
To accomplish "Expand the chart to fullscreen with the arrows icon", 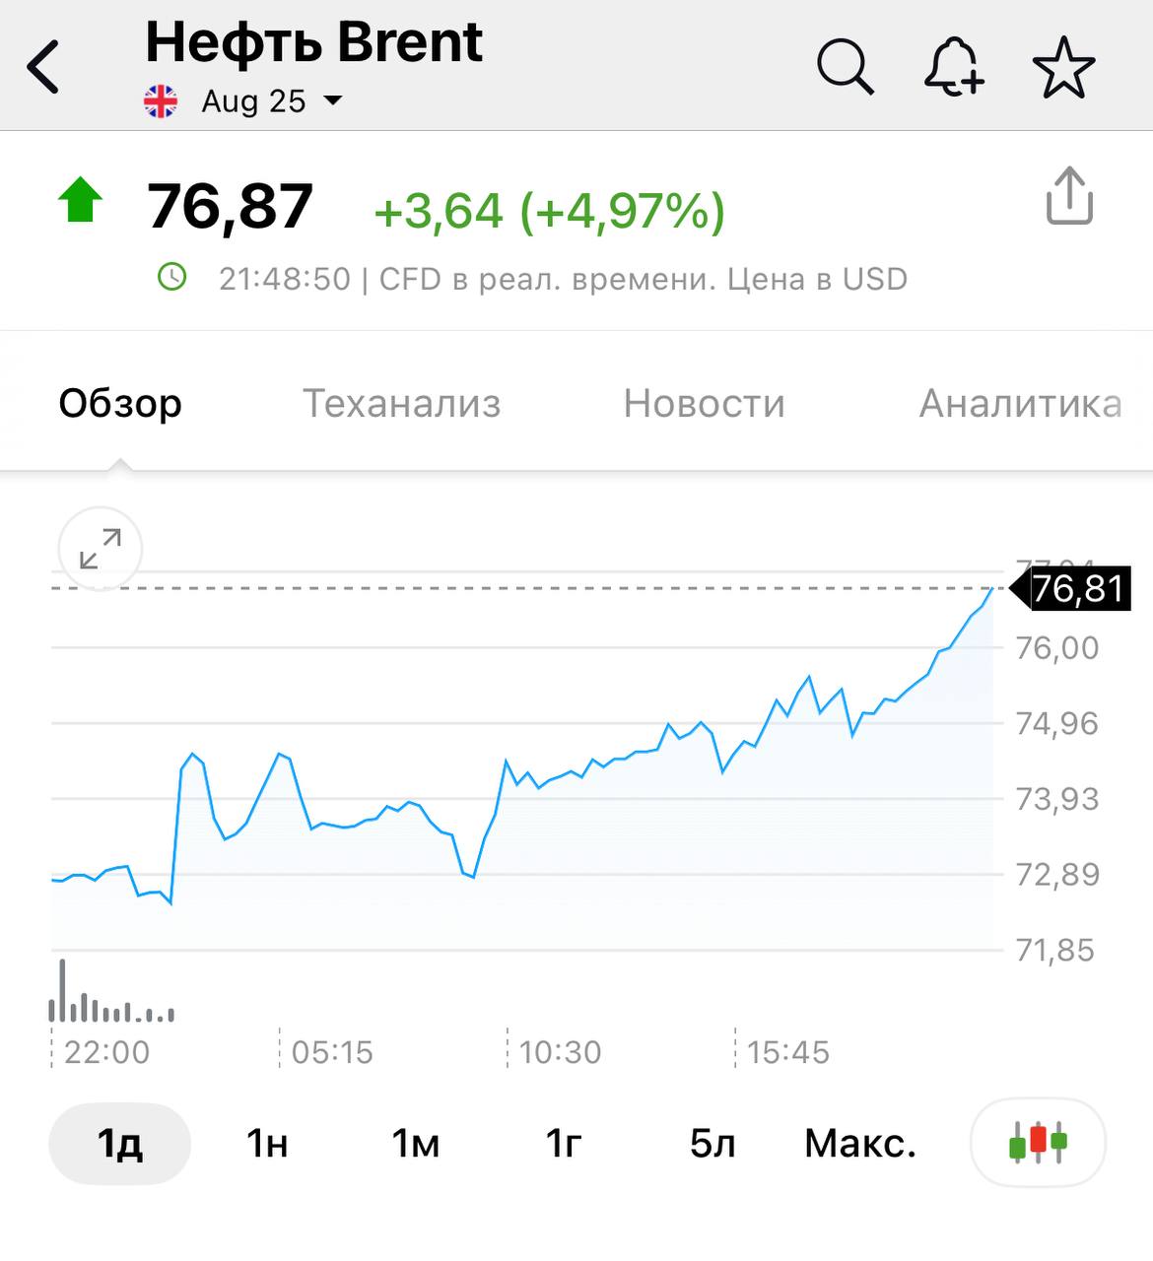I will (101, 549).
